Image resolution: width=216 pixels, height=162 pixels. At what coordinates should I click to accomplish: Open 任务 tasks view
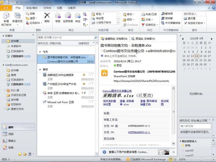18,147
